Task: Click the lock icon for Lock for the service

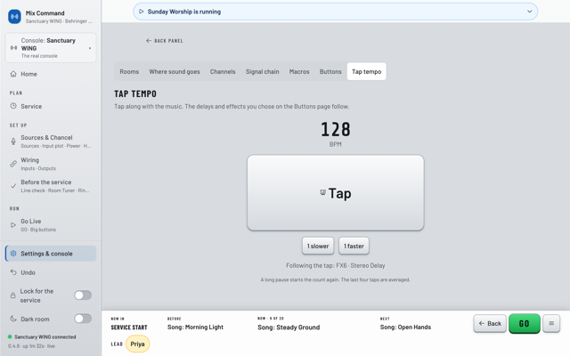Action: pos(13,295)
